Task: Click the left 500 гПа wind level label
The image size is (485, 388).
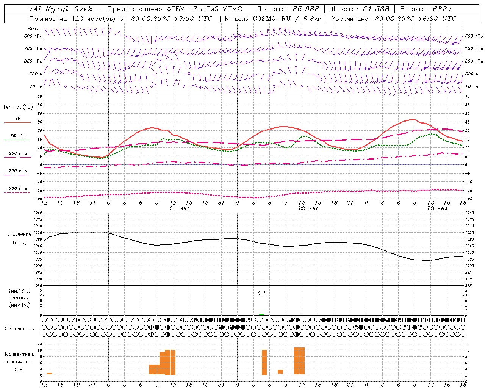Action: pos(33,36)
